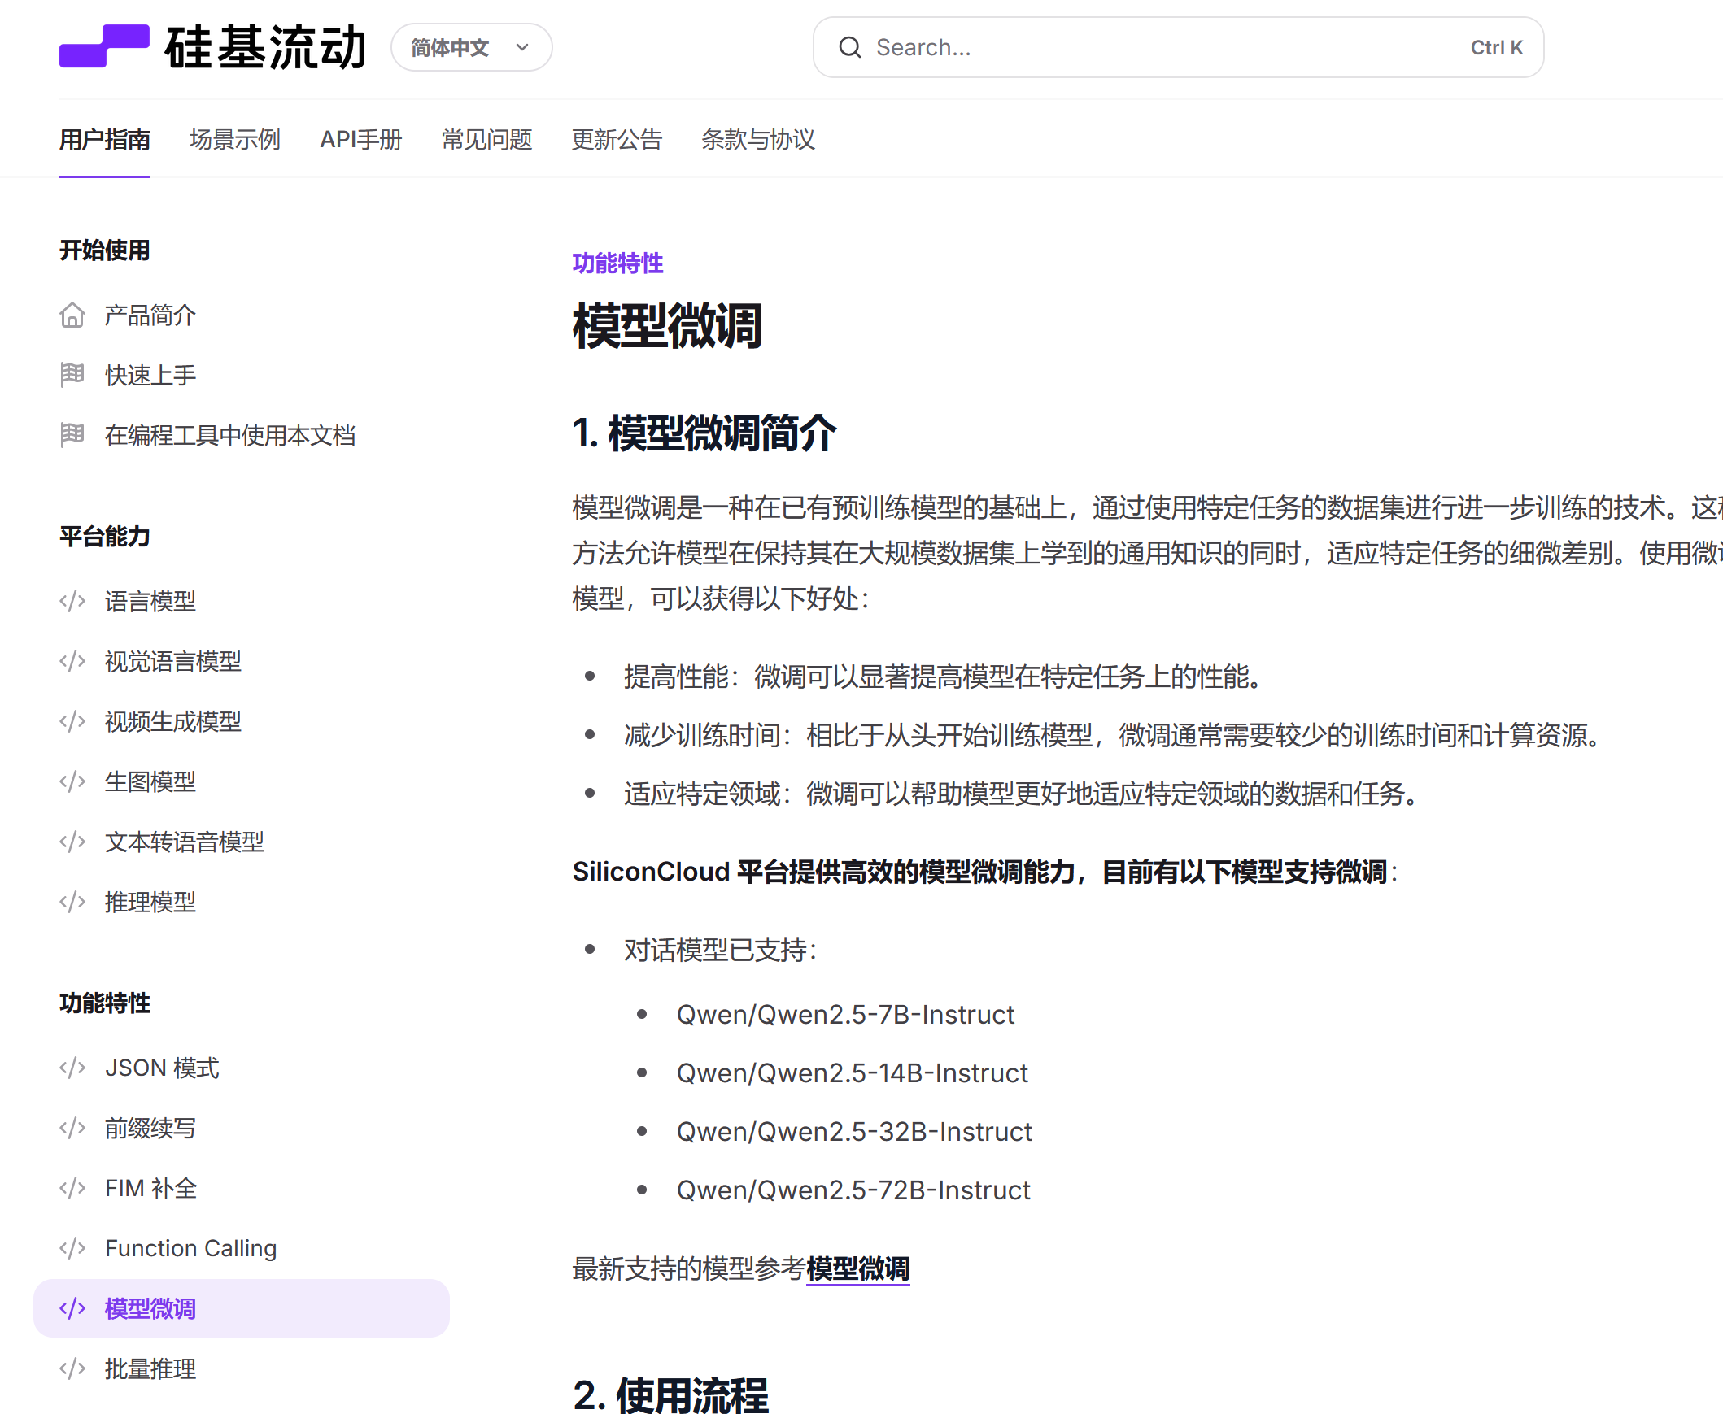
Task: Click the magnifier icon in search bar
Action: coord(849,47)
